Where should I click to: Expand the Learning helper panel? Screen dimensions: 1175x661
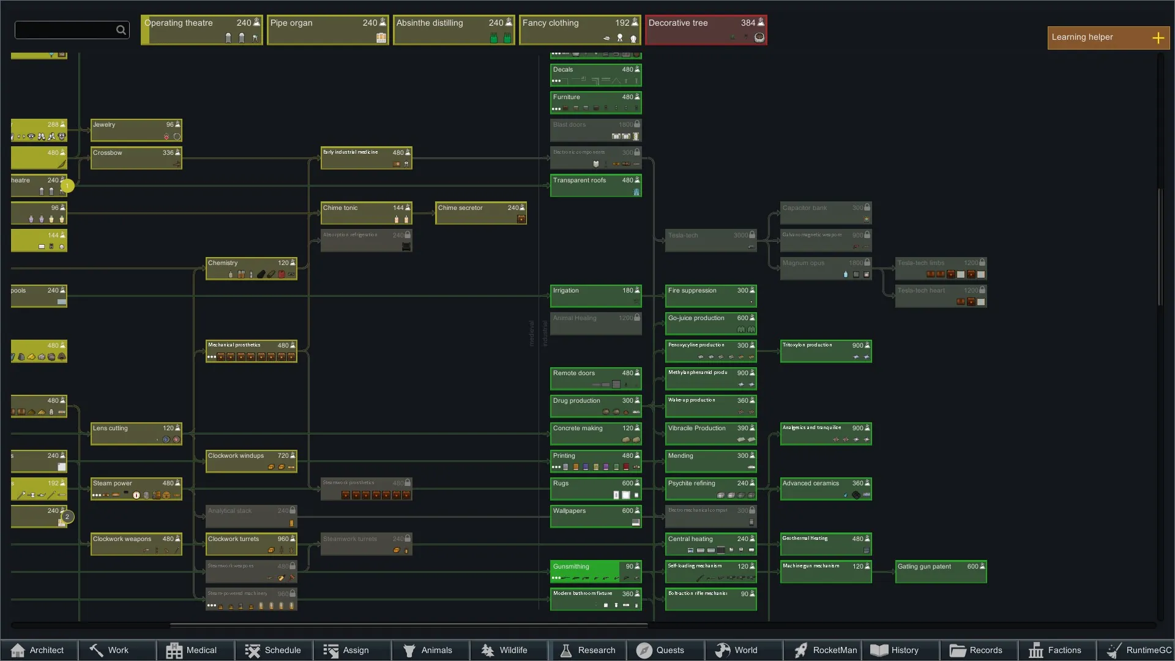tap(1108, 38)
